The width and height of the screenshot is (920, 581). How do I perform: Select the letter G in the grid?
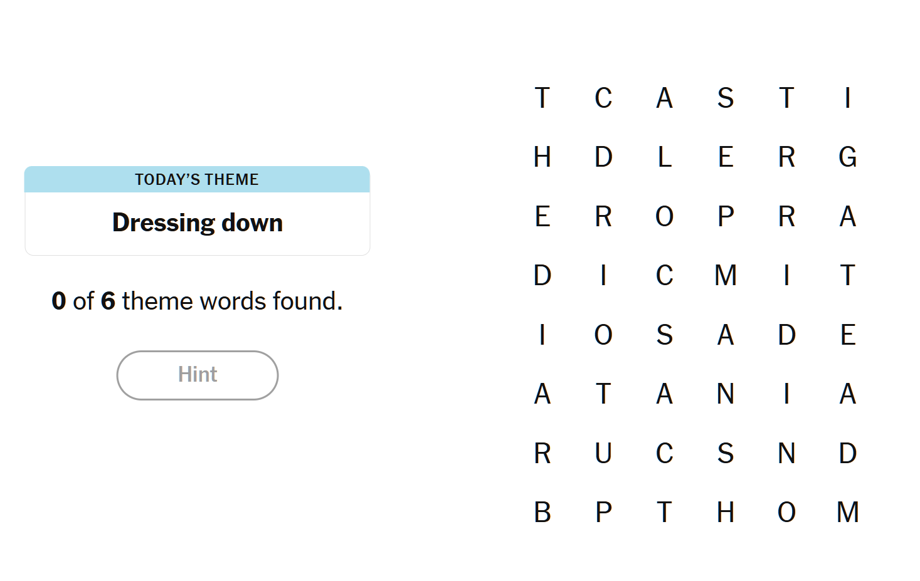(x=848, y=157)
